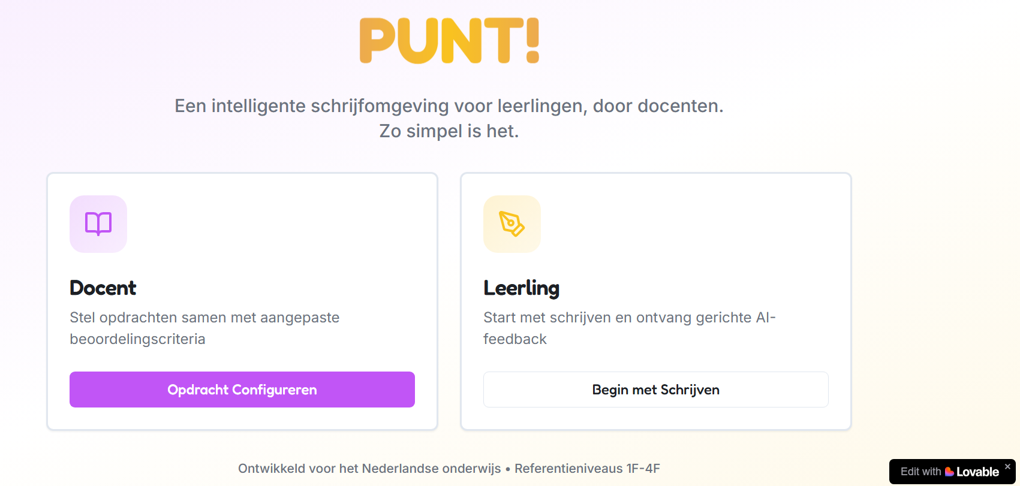
Task: Click the Docent card description text
Action: click(x=204, y=328)
